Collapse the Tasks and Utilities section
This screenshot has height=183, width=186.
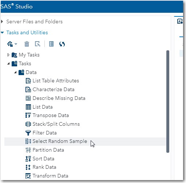point(2,32)
